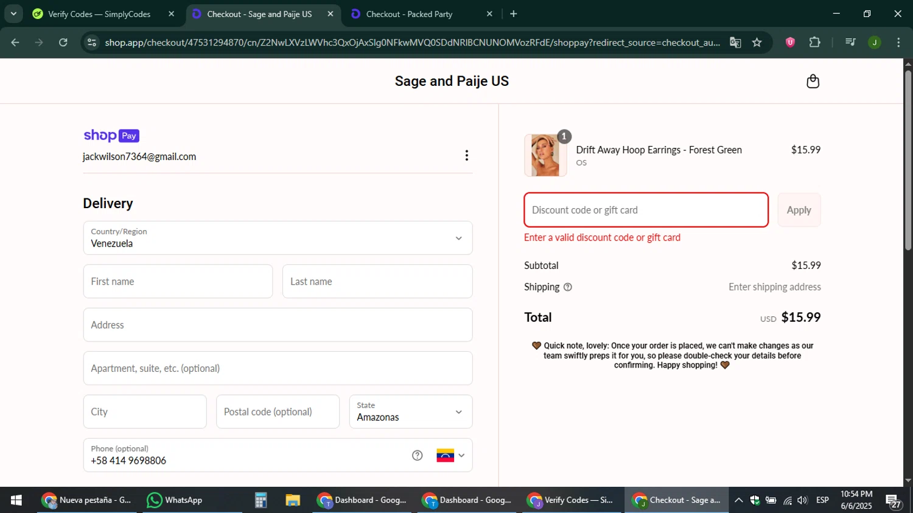
Task: Open the tab search dropdown arrow
Action: click(13, 13)
